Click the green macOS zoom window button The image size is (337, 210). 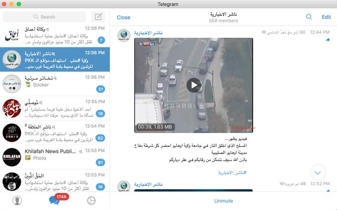click(19, 4)
